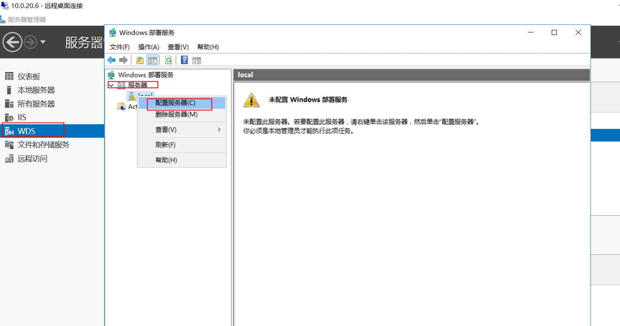Select WDS label in sidebar

(27, 131)
